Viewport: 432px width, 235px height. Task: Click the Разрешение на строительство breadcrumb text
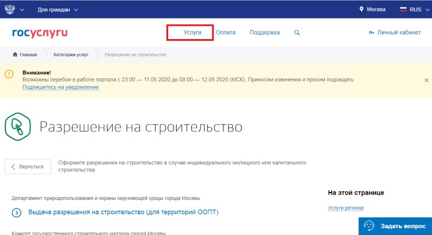click(135, 55)
